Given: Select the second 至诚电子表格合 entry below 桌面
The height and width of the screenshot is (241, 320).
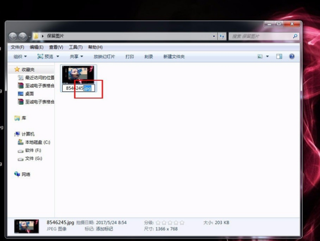Looking at the screenshot, I should tap(40, 102).
